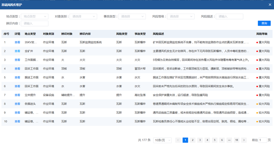The width and height of the screenshot is (274, 146).
Task: Select 辅助提升... object cell in row 7
Action: (x=68, y=95)
